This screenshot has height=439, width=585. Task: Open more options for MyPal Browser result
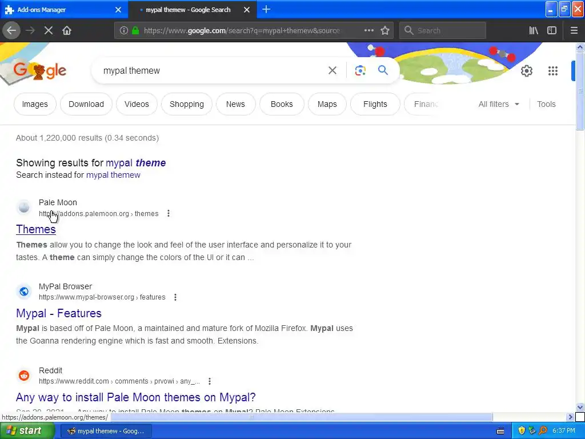coord(175,297)
